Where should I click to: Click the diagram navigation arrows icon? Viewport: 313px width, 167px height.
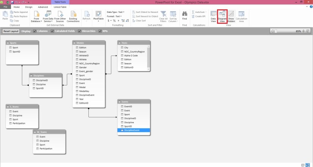(x=273, y=31)
